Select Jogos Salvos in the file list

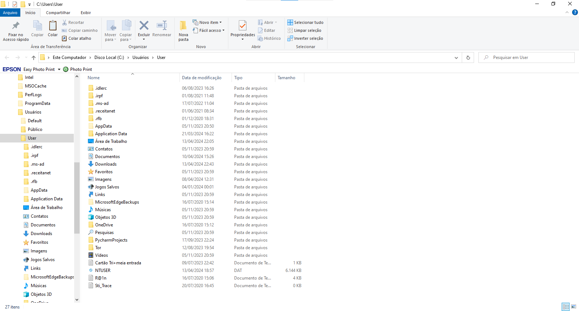(107, 187)
